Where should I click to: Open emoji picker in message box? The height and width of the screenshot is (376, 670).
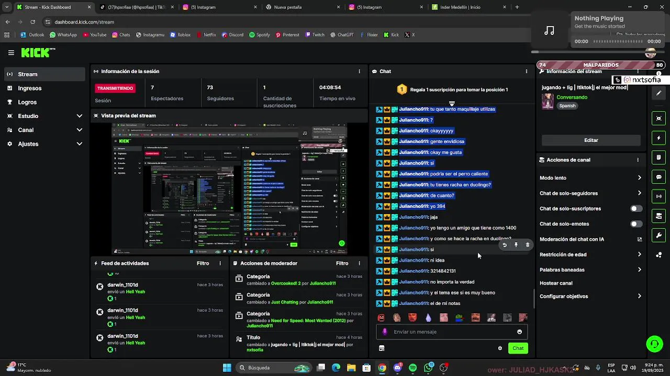pos(519,332)
